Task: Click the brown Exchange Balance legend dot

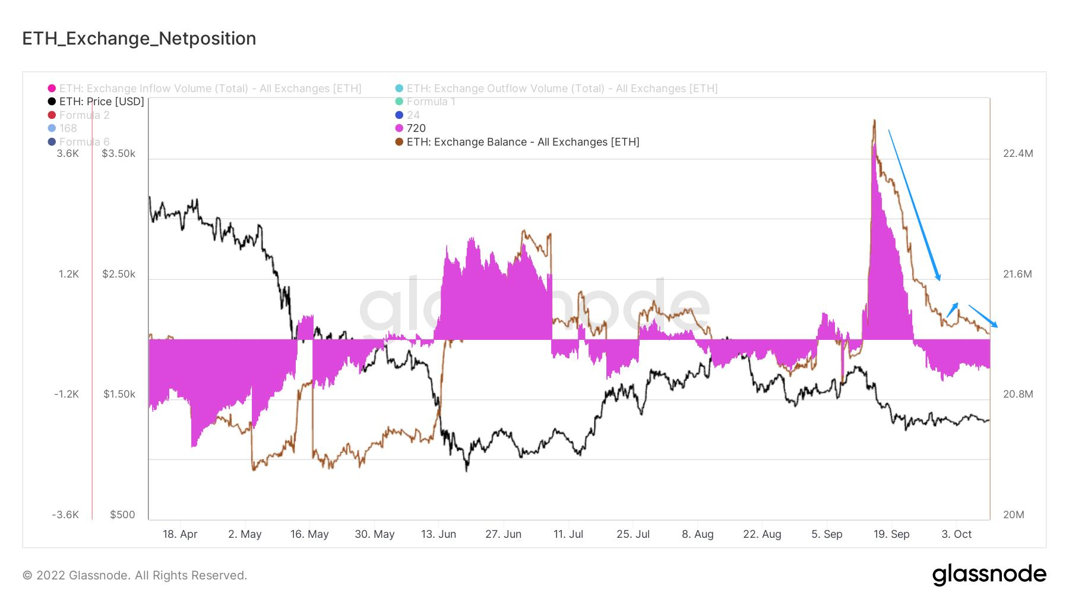Action: click(399, 142)
